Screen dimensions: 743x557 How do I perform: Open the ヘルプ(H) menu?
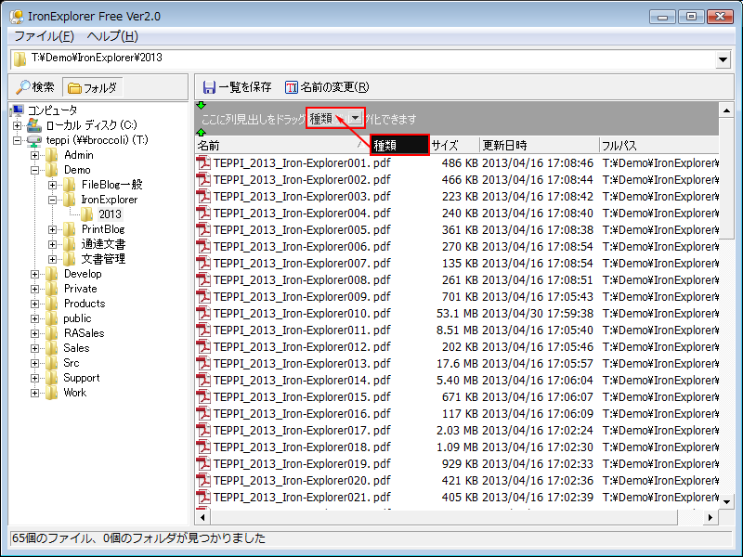[112, 36]
